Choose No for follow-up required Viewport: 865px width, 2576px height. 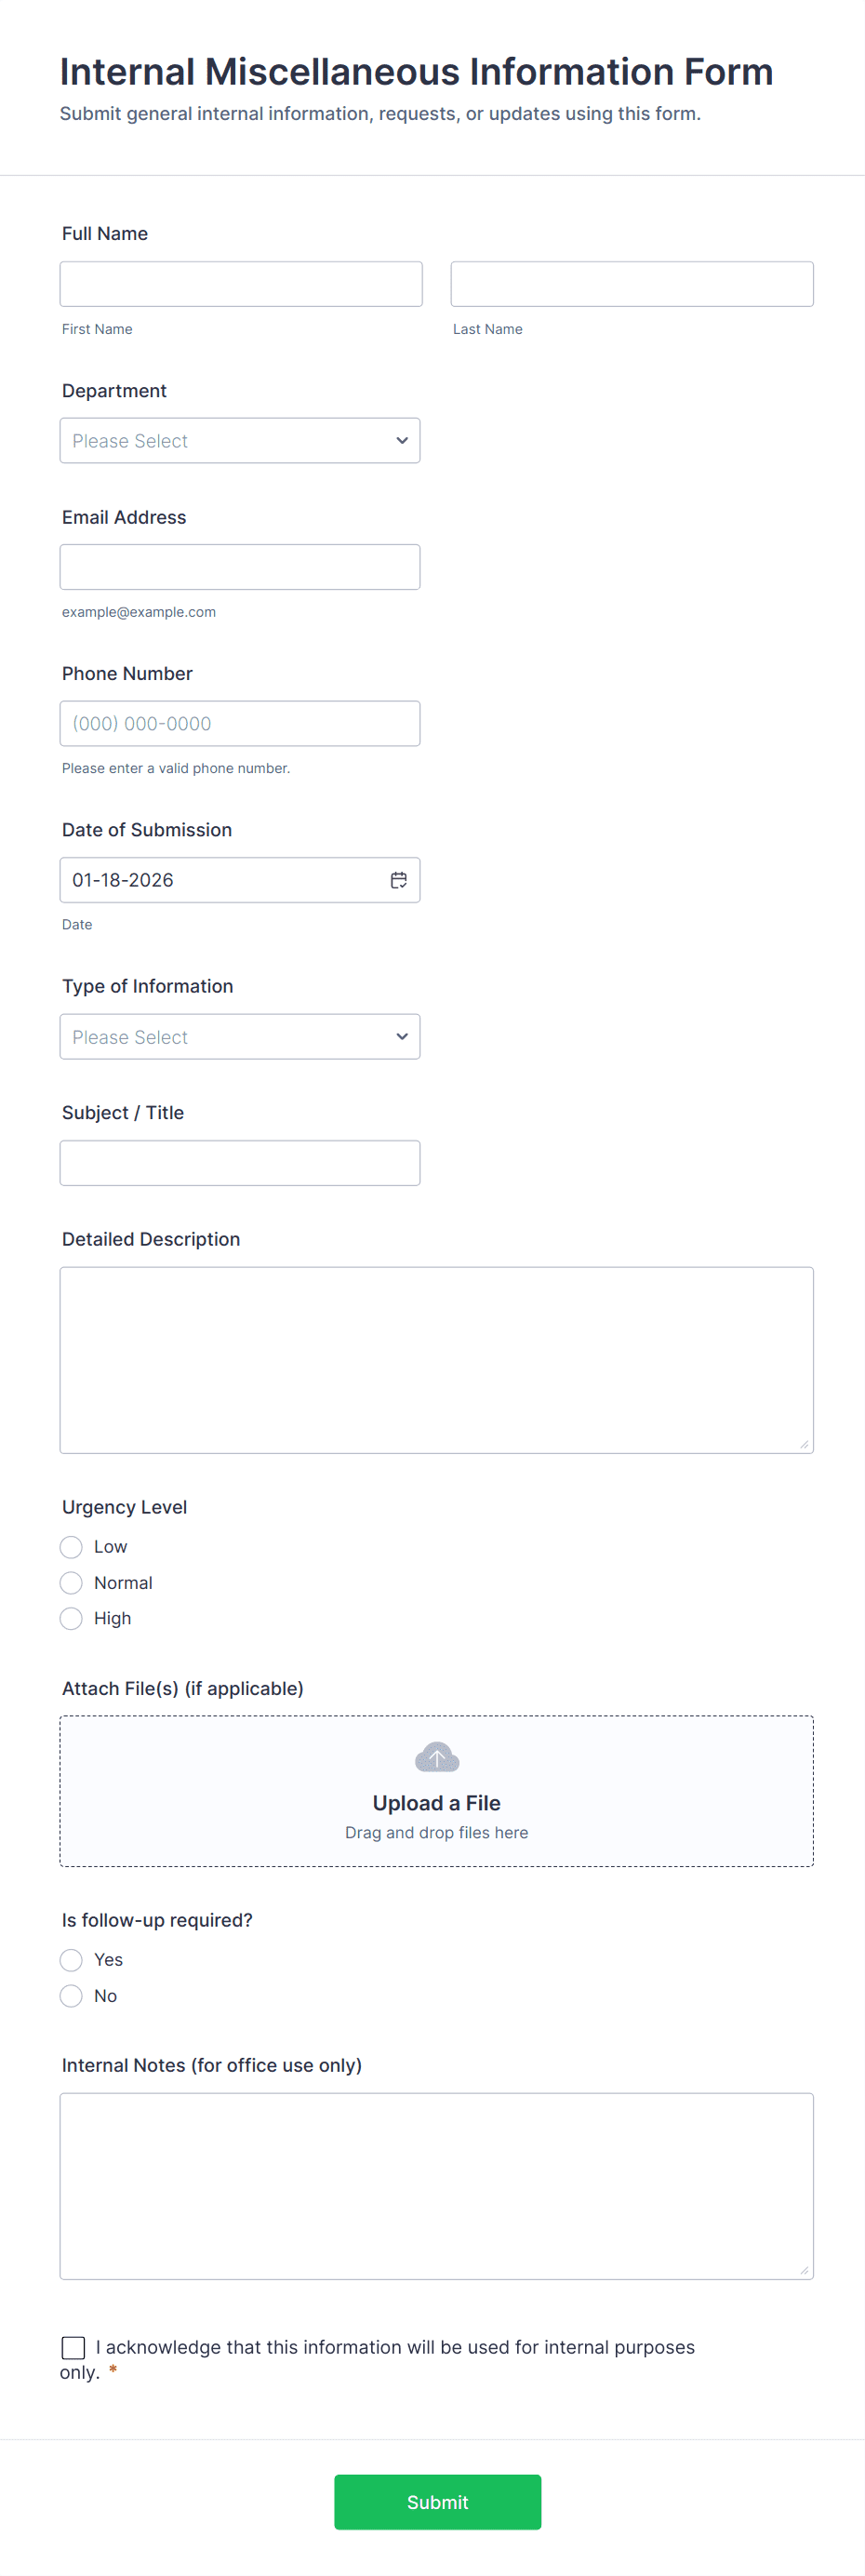tap(71, 1996)
